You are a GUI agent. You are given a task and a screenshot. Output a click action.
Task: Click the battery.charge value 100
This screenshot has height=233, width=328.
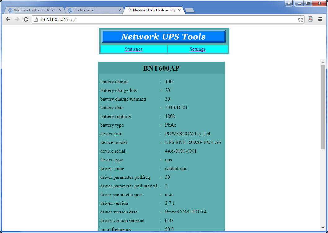pyautogui.click(x=169, y=82)
